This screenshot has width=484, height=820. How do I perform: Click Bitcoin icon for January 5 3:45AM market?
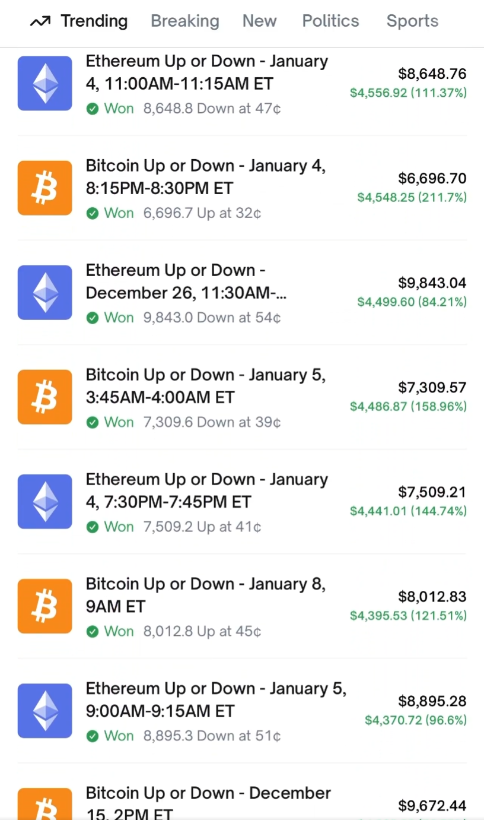click(x=45, y=397)
